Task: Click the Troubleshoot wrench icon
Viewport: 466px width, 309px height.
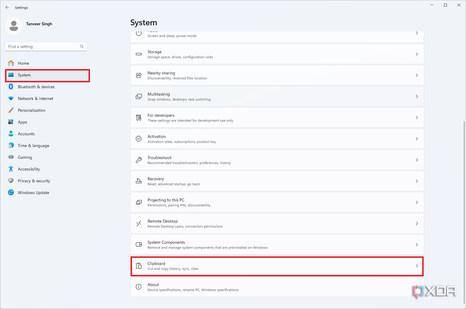Action: pos(139,160)
